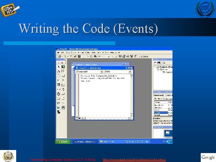Click Full Module View button at code window bottom

click(79, 118)
